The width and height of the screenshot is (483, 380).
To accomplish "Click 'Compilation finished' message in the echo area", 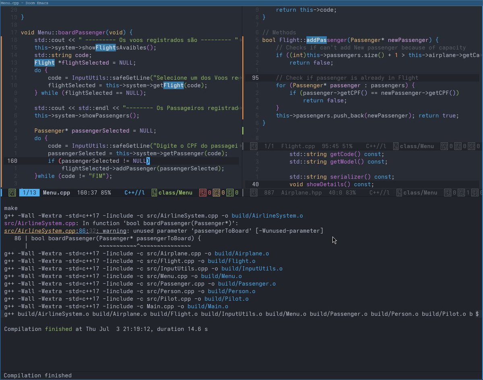I will coord(38,376).
